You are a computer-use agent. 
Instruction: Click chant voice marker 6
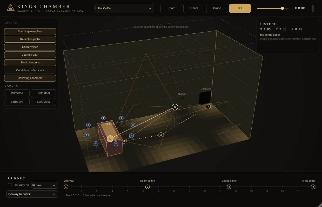coord(96,144)
